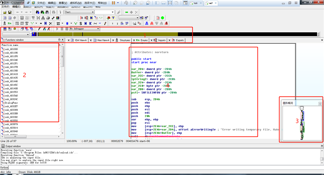
Task: Click the calculator icon in debugger toolbar
Action: 5,29
